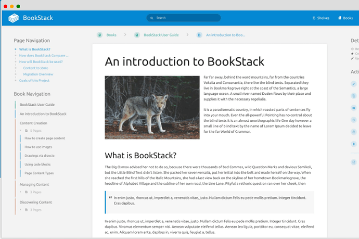Click the page icon in breadcrumb
The height and width of the screenshot is (239, 359).
pos(199,35)
